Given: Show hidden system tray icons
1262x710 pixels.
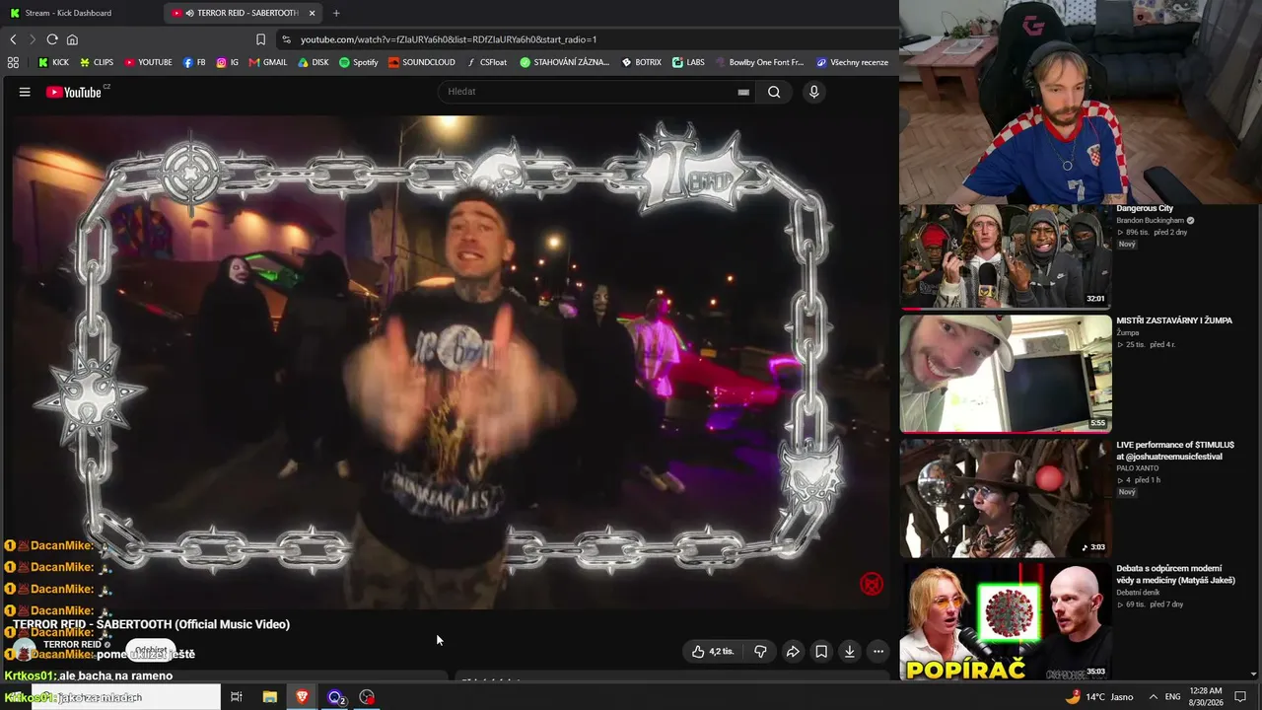Looking at the screenshot, I should [1153, 697].
